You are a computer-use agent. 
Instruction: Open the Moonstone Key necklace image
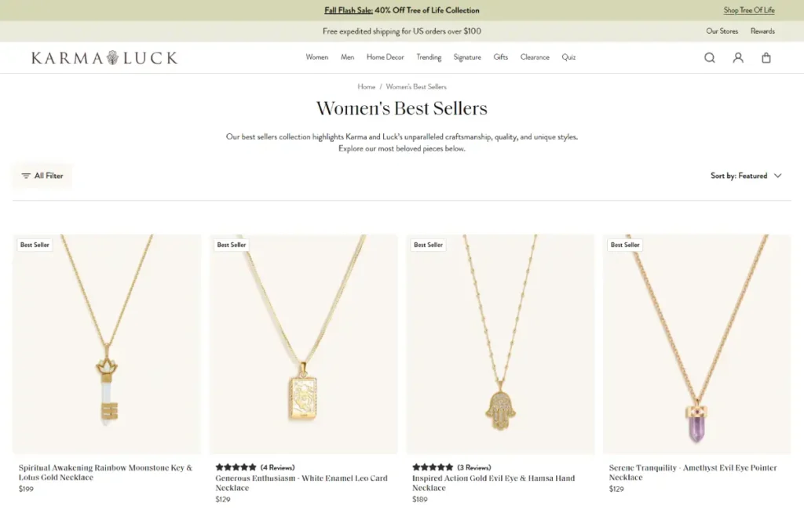(107, 344)
